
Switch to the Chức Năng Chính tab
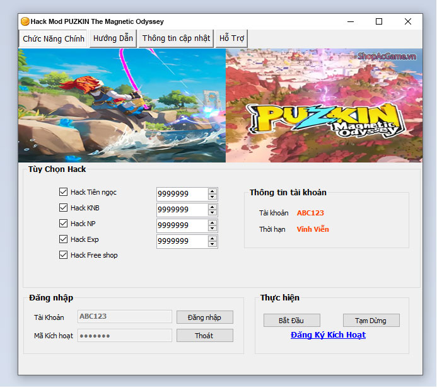click(x=53, y=38)
